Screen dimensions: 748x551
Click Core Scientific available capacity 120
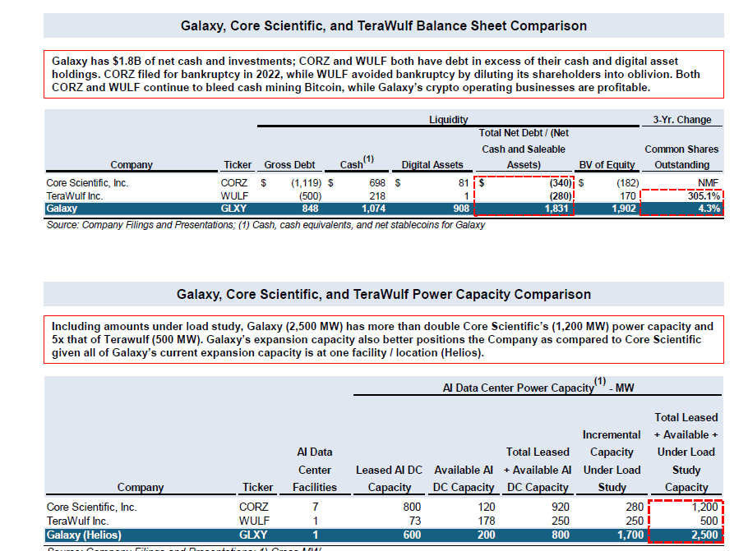[487, 507]
